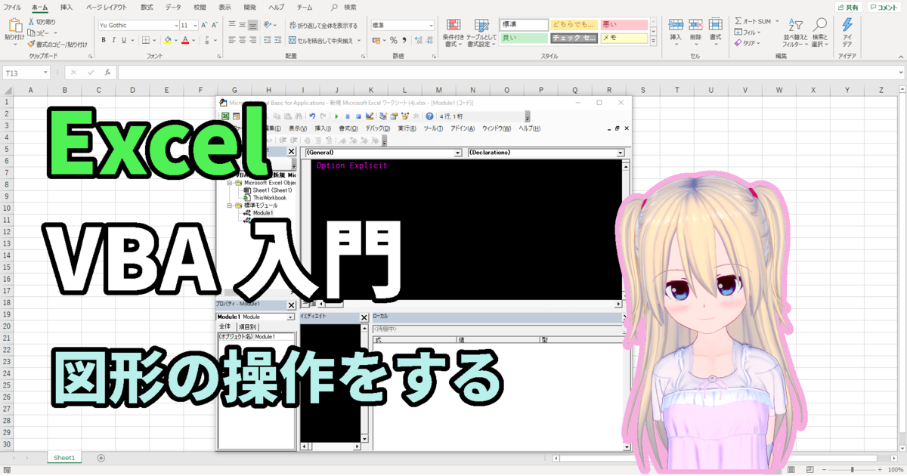Click the Orientation text angle icon
This screenshot has height=476, width=907.
coord(268,25)
